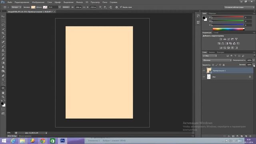Select the Eraser tool
The height and width of the screenshot is (144, 256).
[x=3, y=59]
